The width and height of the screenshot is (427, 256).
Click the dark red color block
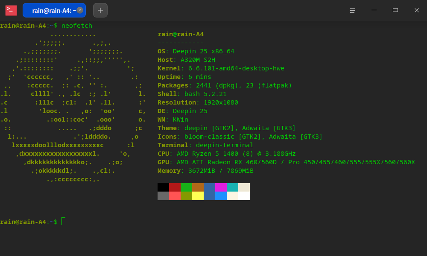pos(175,187)
